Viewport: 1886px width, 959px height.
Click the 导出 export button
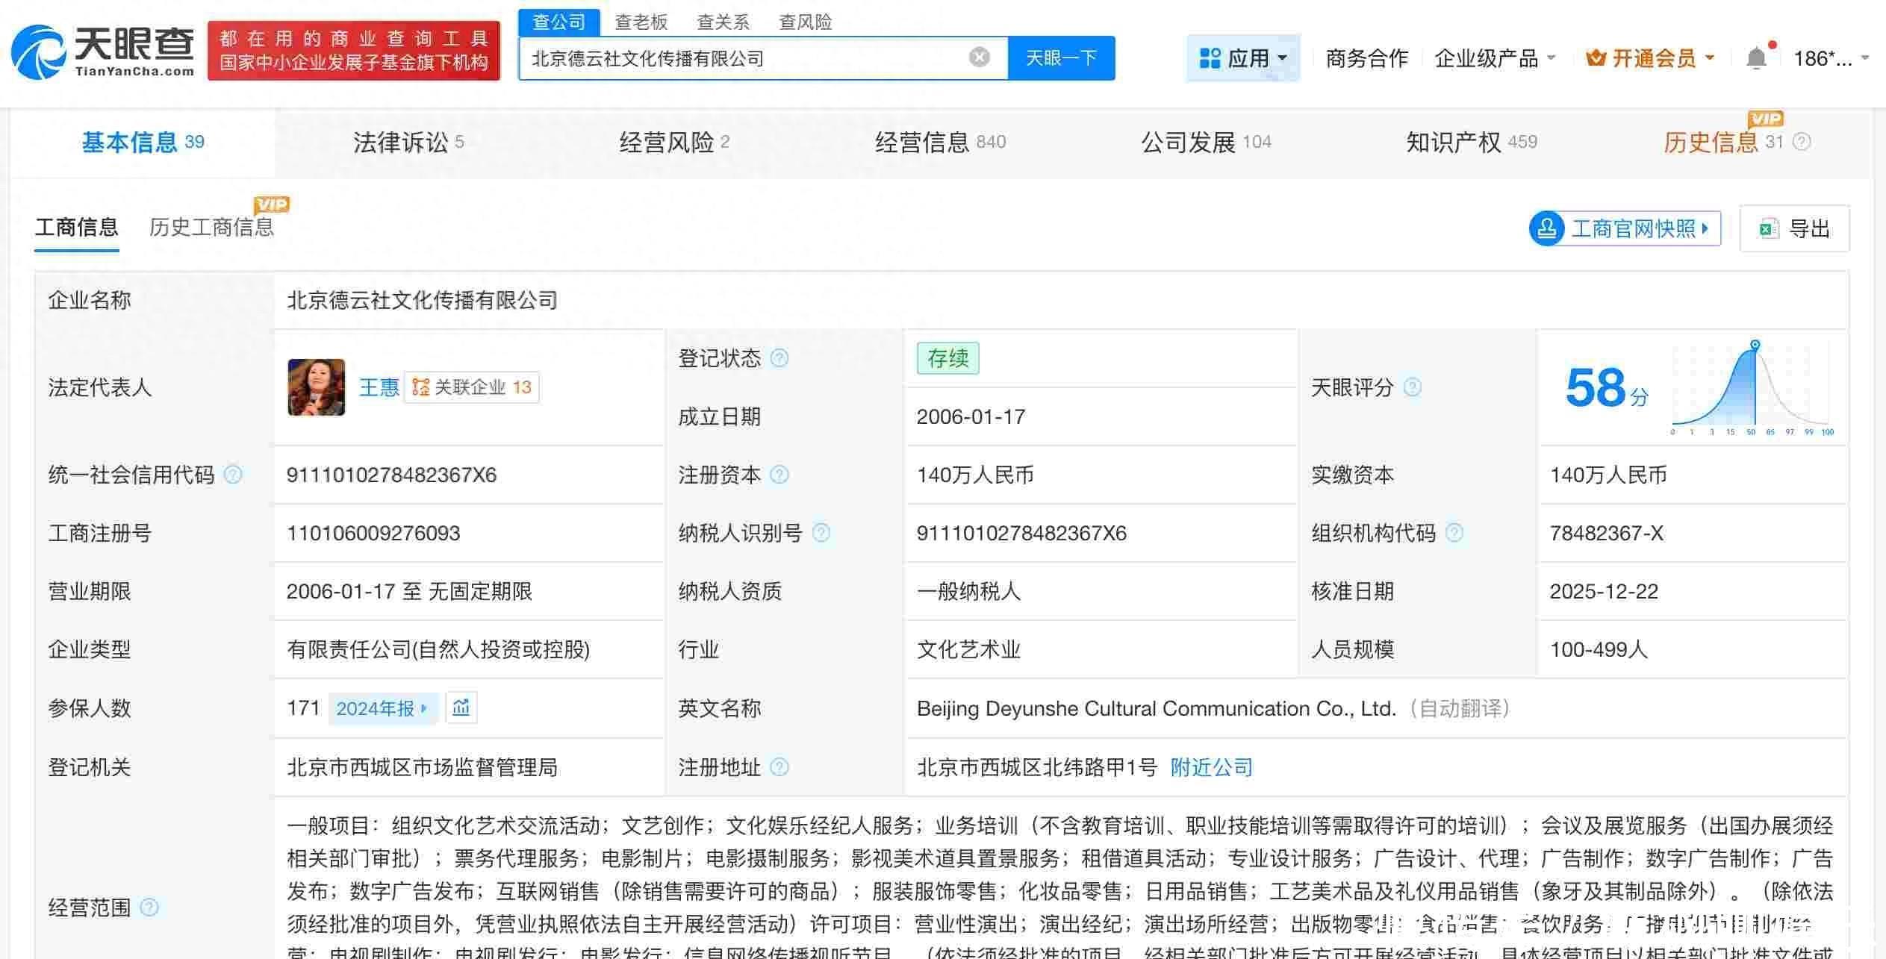point(1794,228)
